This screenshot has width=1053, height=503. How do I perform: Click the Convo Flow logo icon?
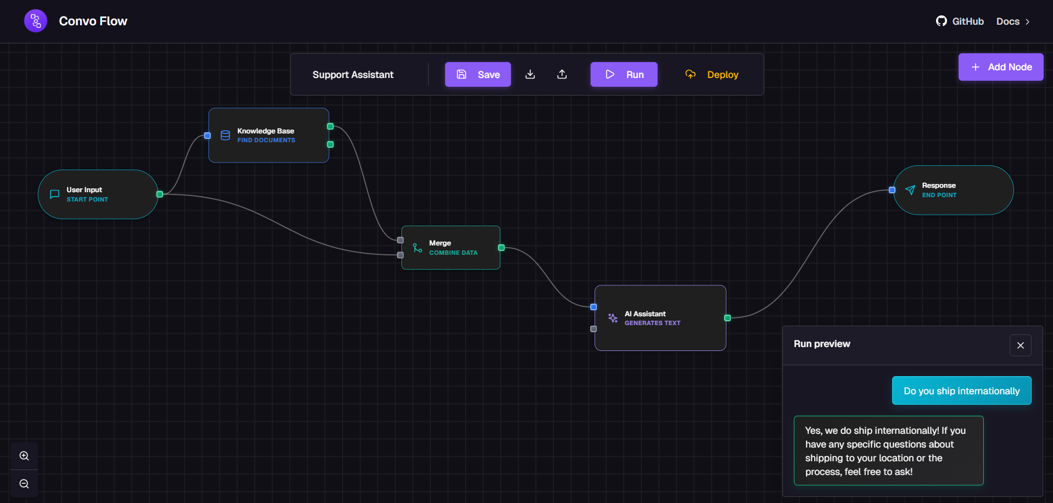[x=35, y=20]
